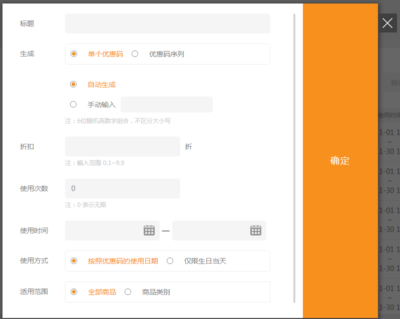Choose 手动输入 radio button
This screenshot has height=319, width=400.
[x=74, y=104]
